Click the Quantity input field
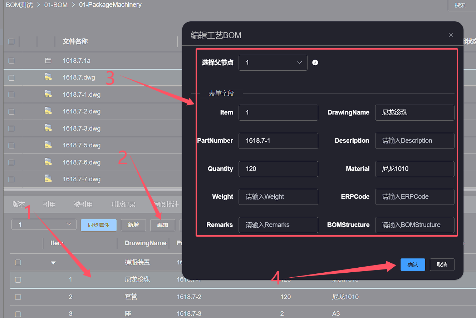 pyautogui.click(x=278, y=169)
